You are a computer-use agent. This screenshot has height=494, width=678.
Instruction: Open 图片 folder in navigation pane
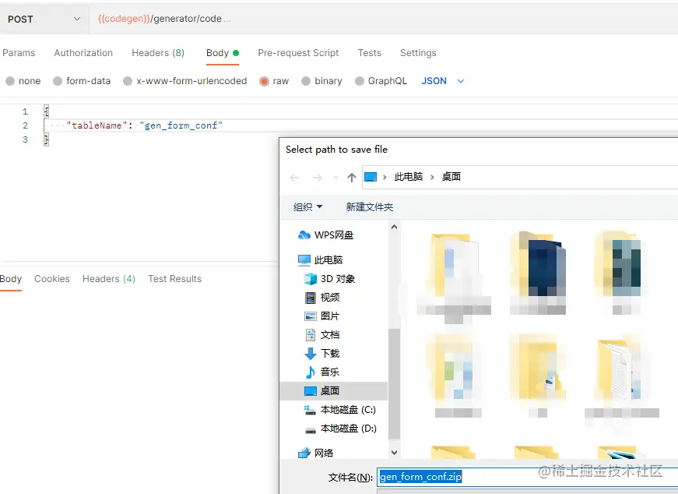coord(322,316)
